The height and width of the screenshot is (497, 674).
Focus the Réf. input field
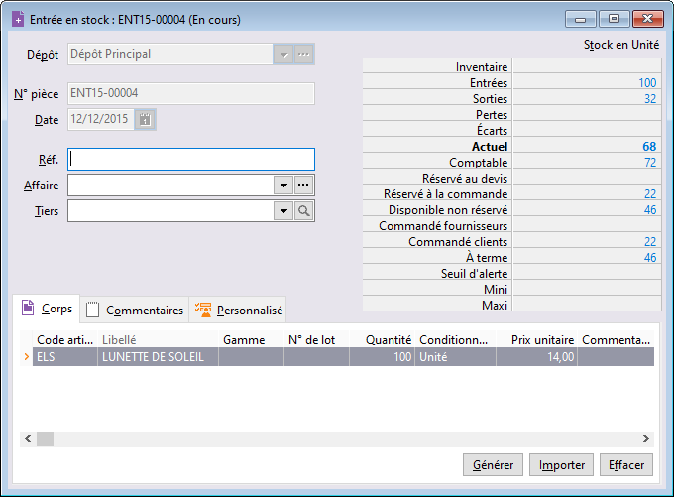(191, 159)
